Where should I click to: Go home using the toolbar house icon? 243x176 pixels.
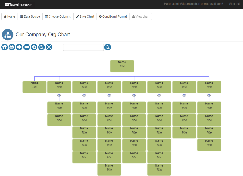(x=4, y=47)
